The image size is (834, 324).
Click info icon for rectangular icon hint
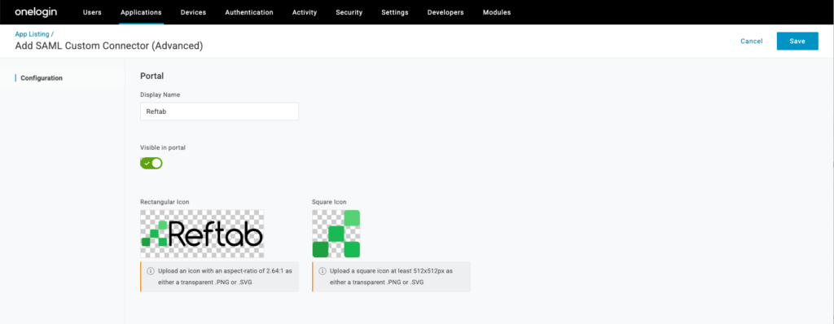pyautogui.click(x=151, y=271)
